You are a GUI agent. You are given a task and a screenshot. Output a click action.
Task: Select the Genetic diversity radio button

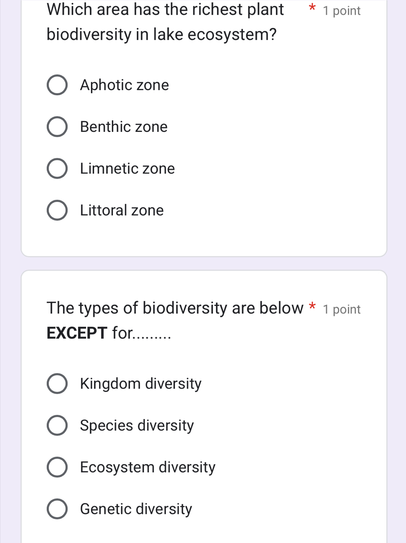click(57, 509)
